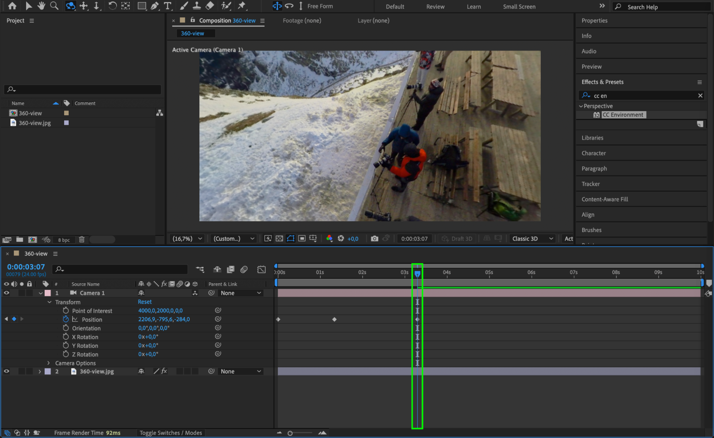Hide Camera 1 layer visibility
This screenshot has width=714, height=438.
[x=6, y=293]
